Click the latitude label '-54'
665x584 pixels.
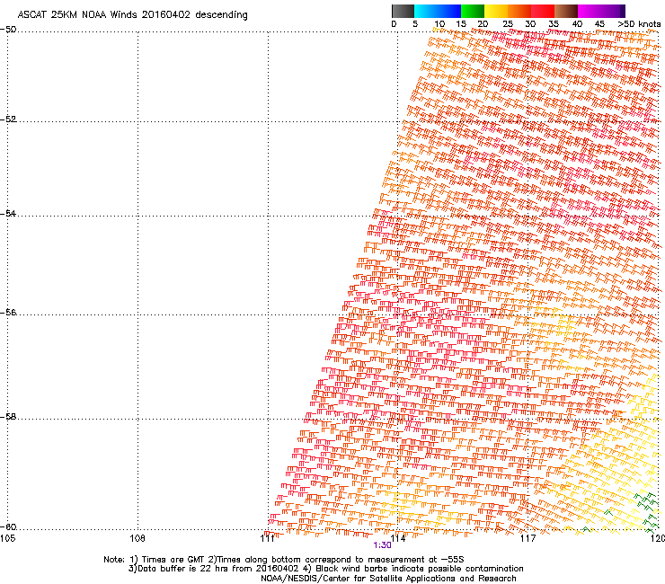(8, 213)
